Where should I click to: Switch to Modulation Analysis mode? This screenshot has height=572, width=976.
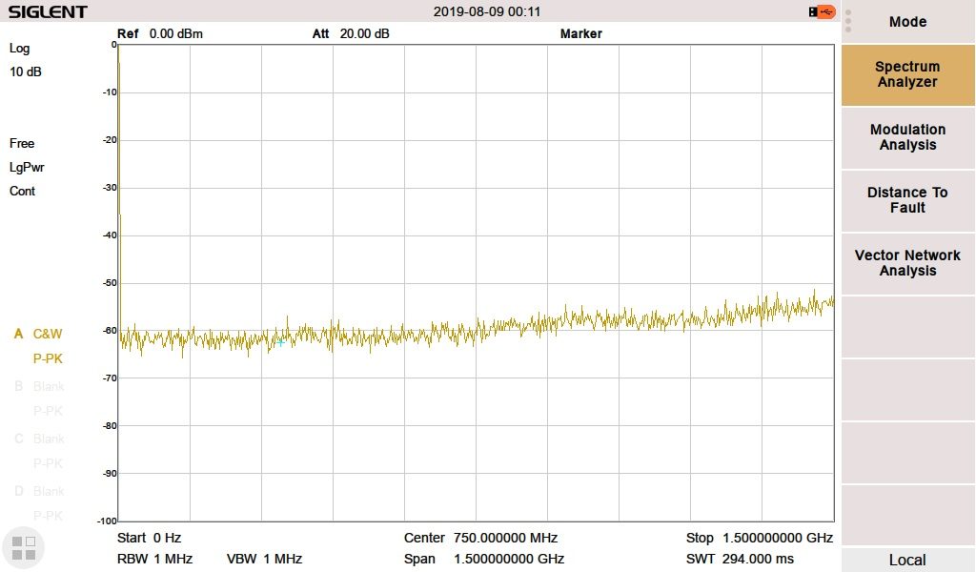[x=907, y=137]
